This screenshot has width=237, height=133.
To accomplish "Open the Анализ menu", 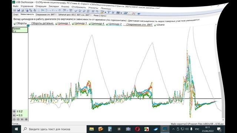I will (65, 7).
